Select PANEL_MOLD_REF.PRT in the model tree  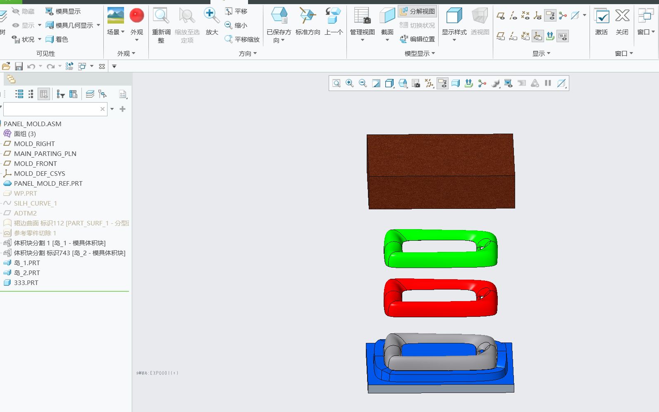[x=48, y=183]
